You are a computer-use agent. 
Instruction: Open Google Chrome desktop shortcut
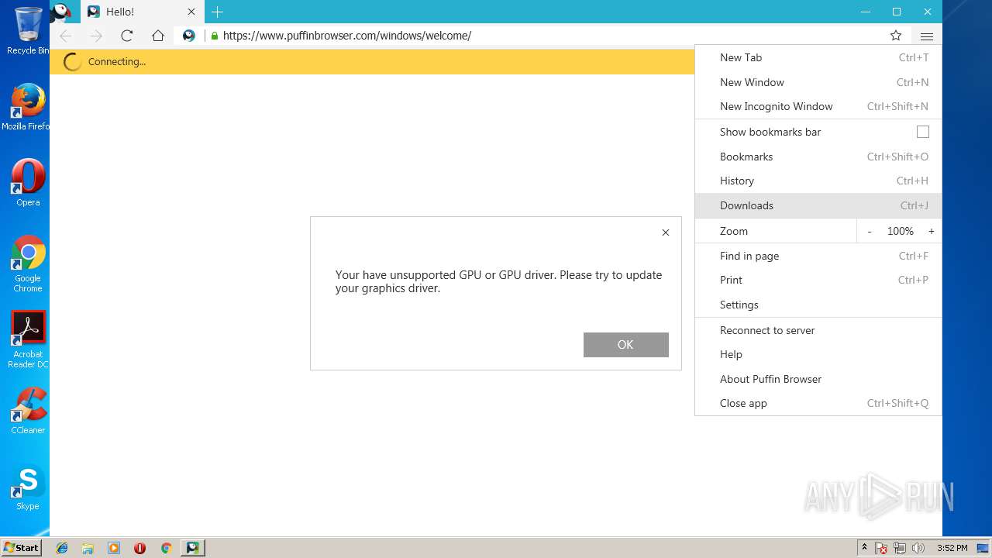tap(28, 263)
